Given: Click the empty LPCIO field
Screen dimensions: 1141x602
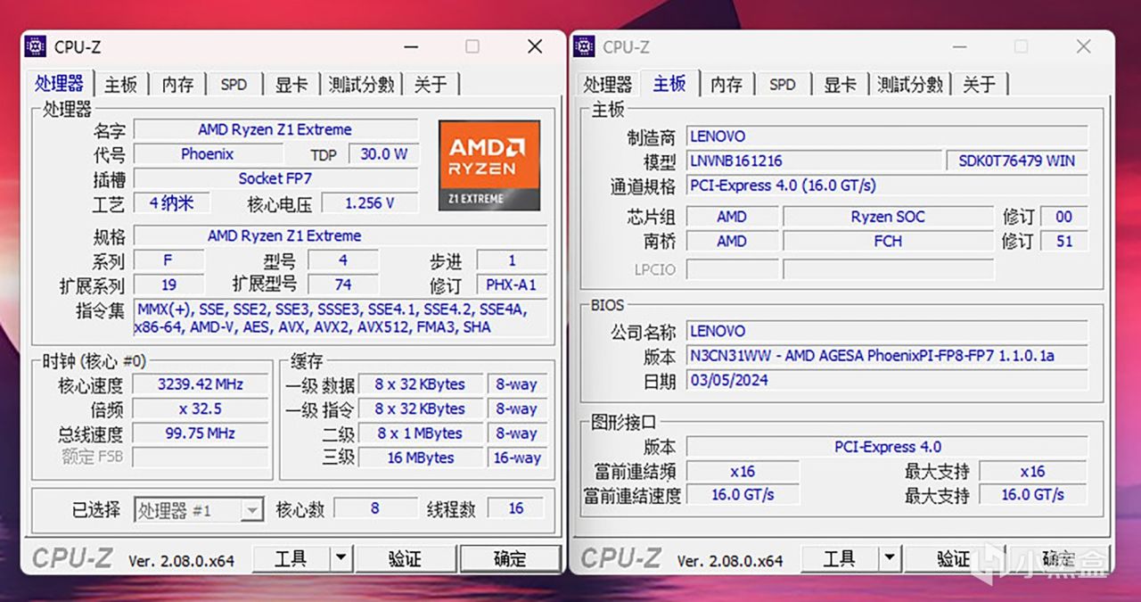Looking at the screenshot, I should (732, 269).
